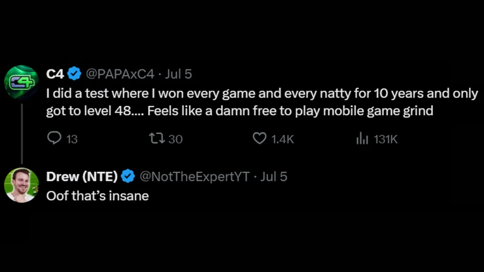Click C4's blue verified checkmark badge
Image resolution: width=484 pixels, height=272 pixels.
pyautogui.click(x=74, y=74)
